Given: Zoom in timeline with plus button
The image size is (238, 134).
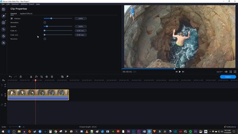Looking at the screenshot, I should 23,127.
